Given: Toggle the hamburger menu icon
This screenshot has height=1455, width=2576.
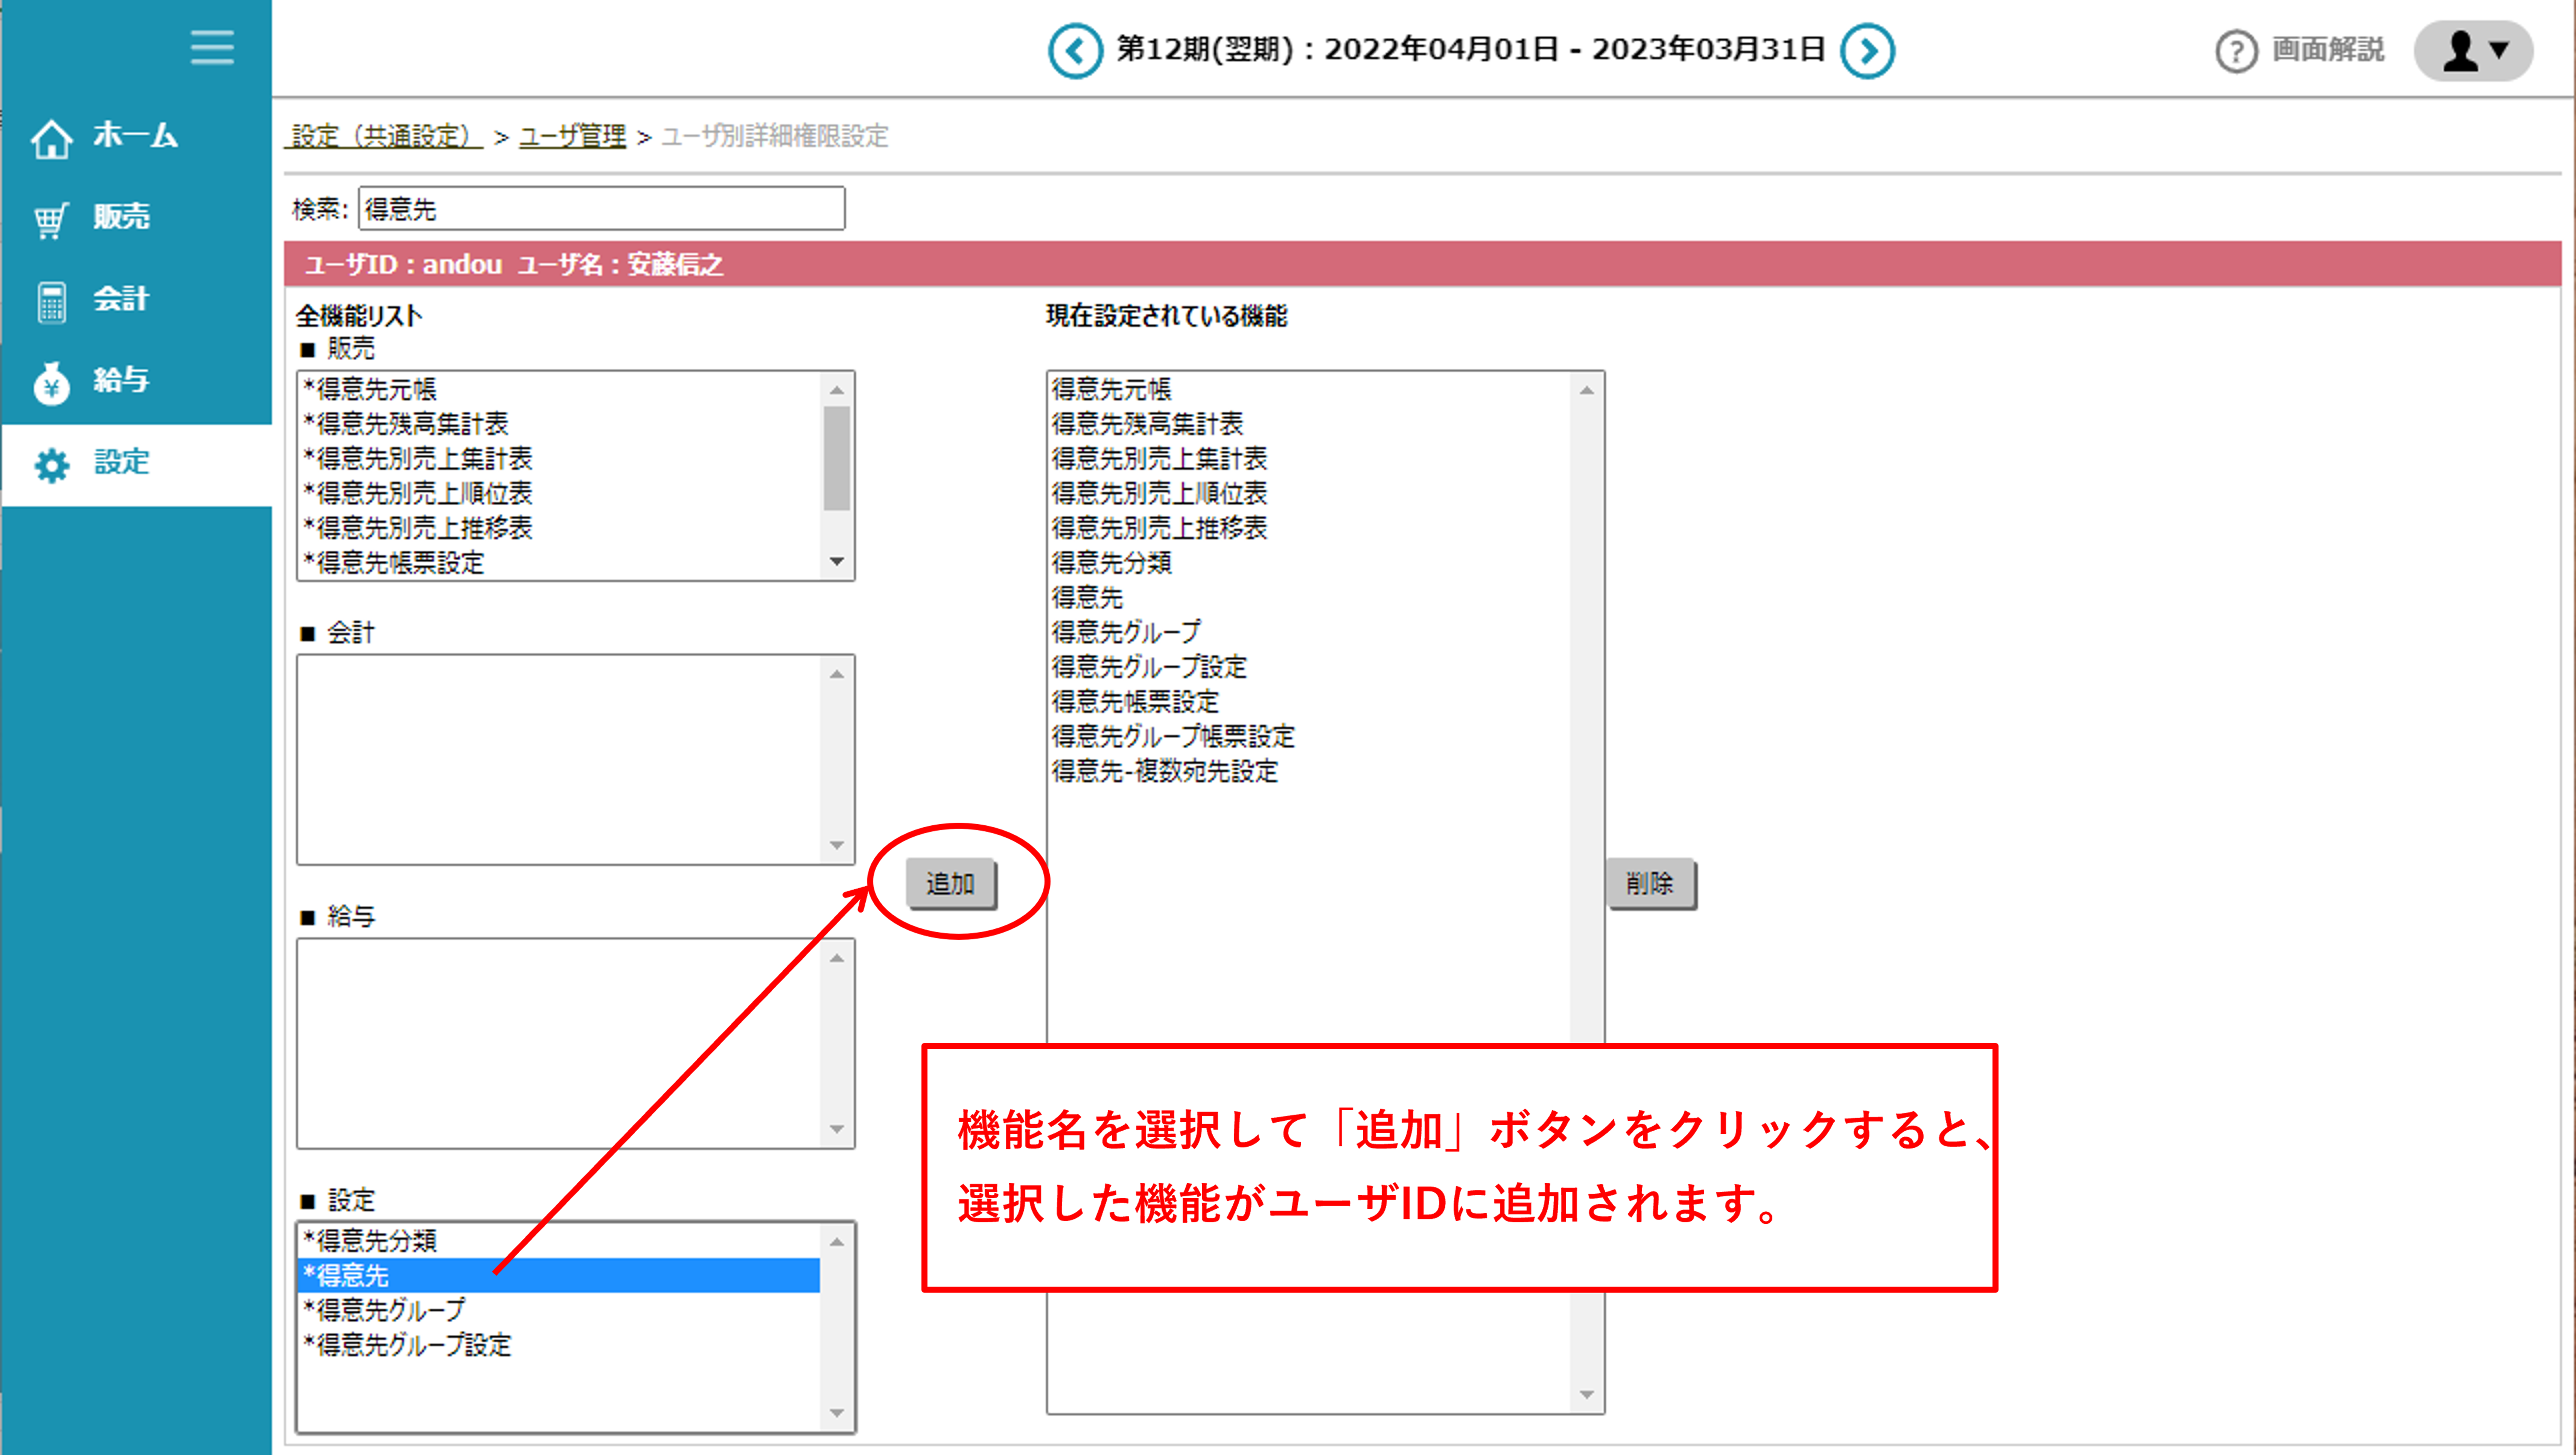Looking at the screenshot, I should point(212,47).
